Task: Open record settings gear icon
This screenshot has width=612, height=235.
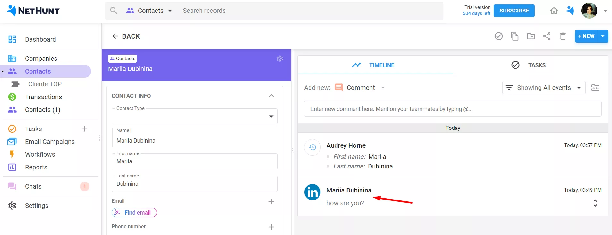Action: 280,59
